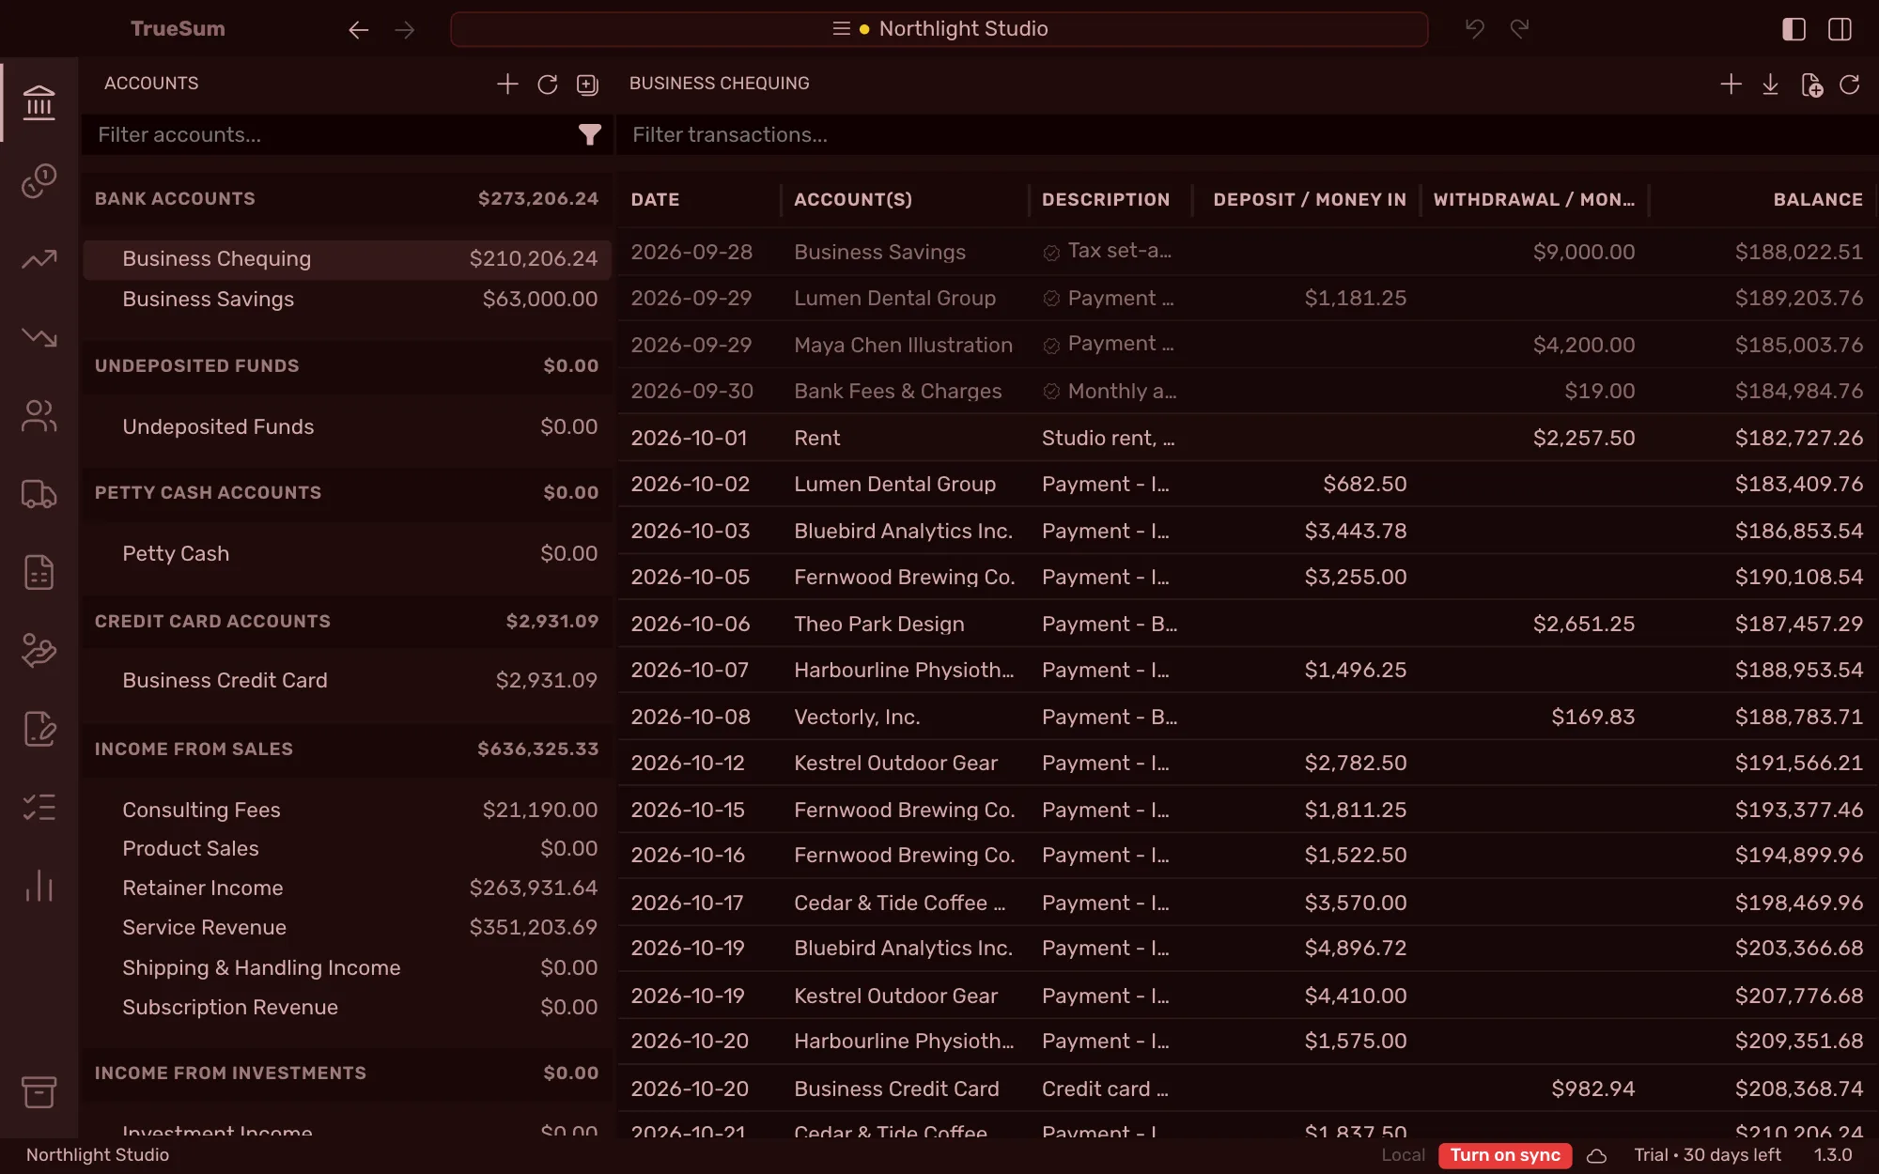Viewport: 1879px width, 1174px height.
Task: Open the bar chart reports sidebar icon
Action: pos(39,886)
